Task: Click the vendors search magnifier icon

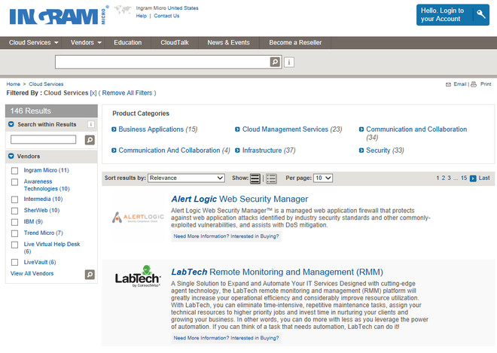Action: [x=90, y=274]
